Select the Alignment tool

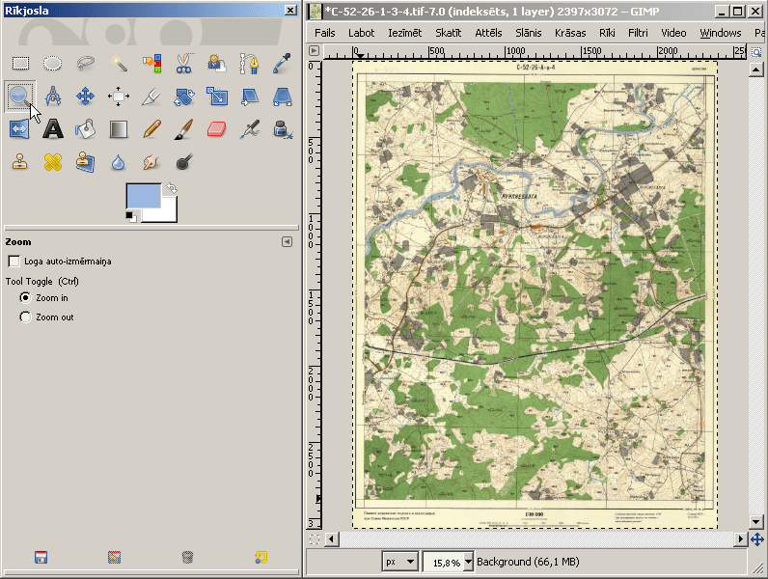coord(118,96)
